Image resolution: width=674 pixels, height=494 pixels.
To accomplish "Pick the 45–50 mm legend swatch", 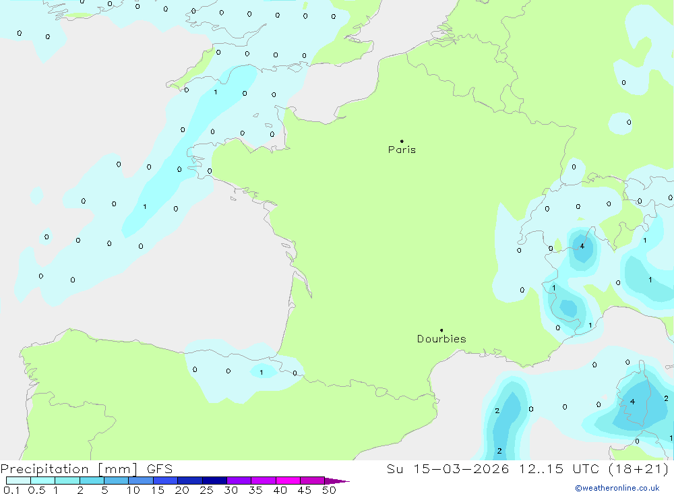I will (313, 481).
